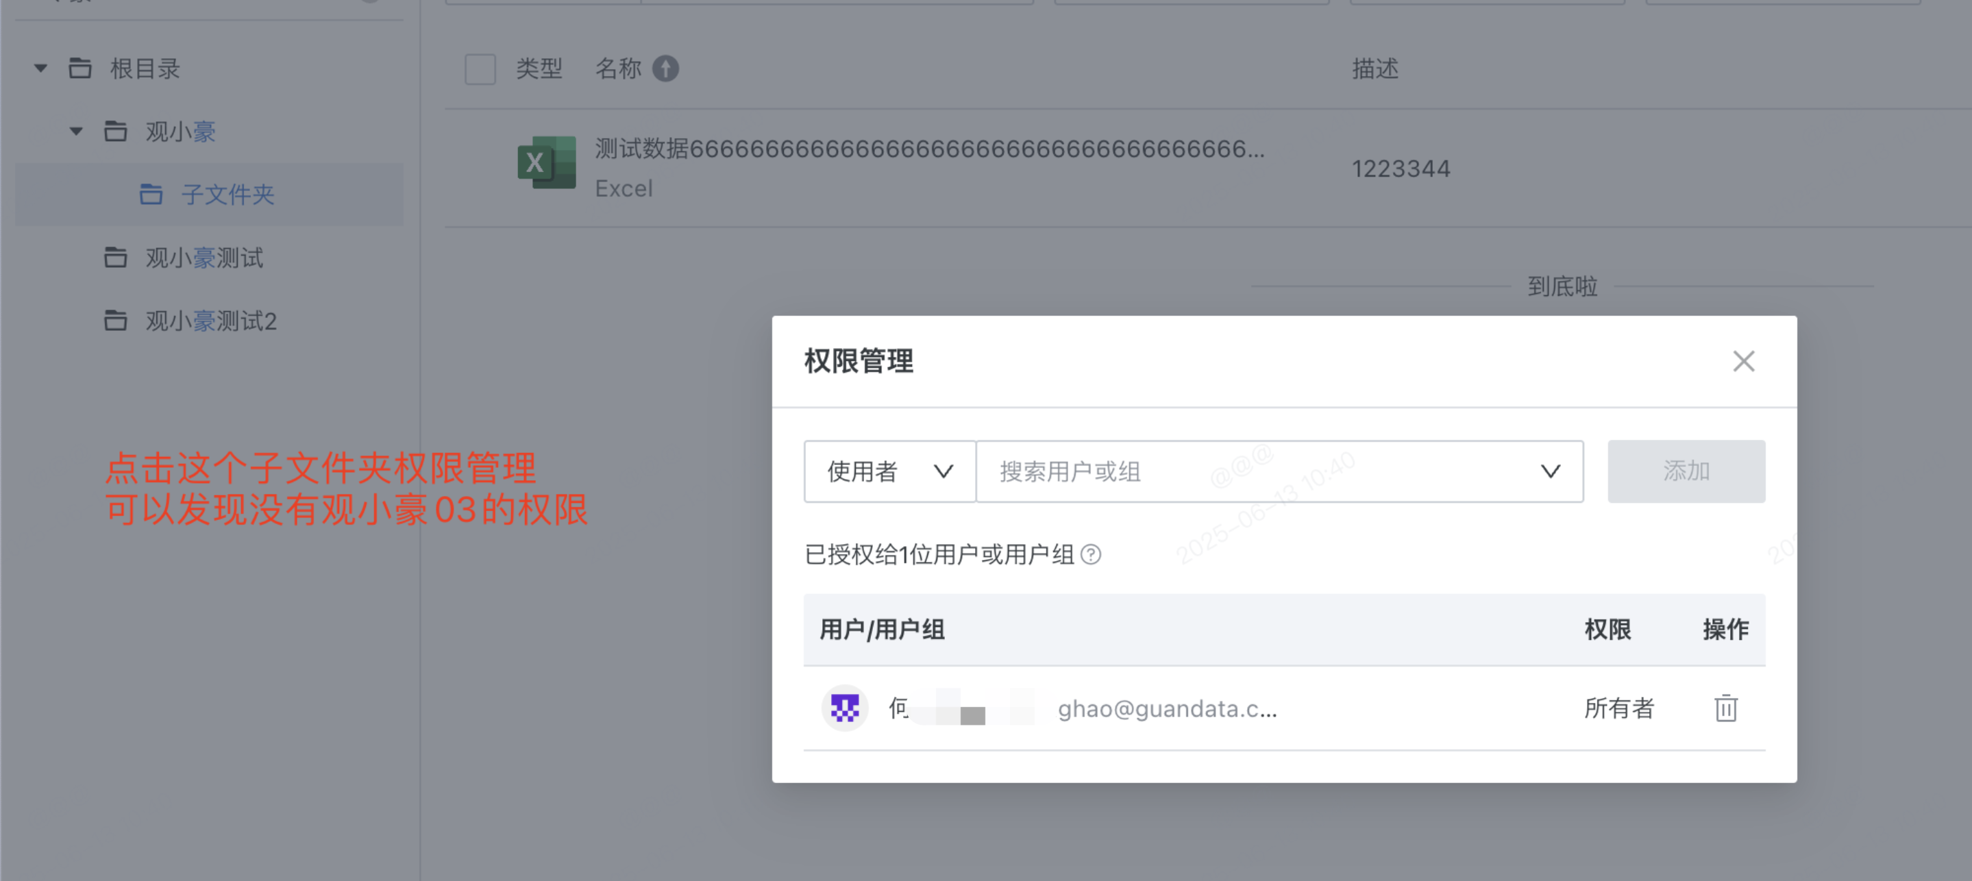Click the help icon beside 已授权给1位用户
The image size is (1972, 881).
[x=1090, y=554]
